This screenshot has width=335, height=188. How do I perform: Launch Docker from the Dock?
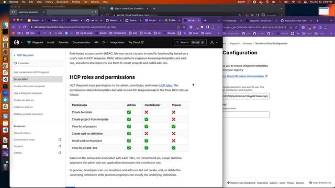click(x=5, y=100)
